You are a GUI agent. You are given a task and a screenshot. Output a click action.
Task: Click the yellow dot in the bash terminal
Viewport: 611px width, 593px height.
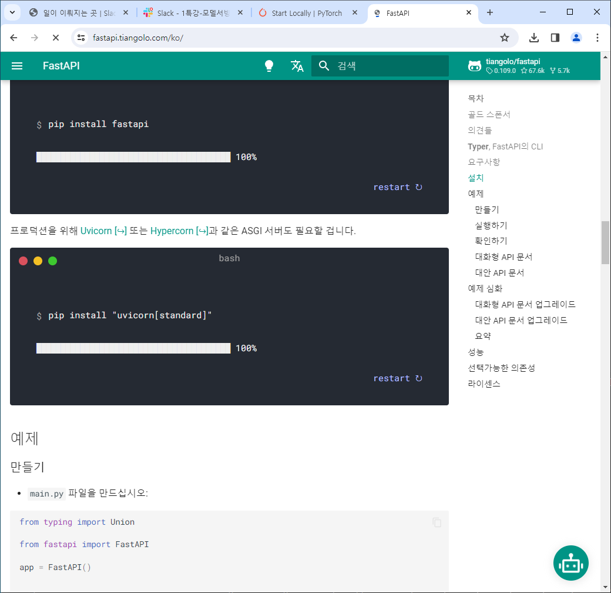[38, 261]
